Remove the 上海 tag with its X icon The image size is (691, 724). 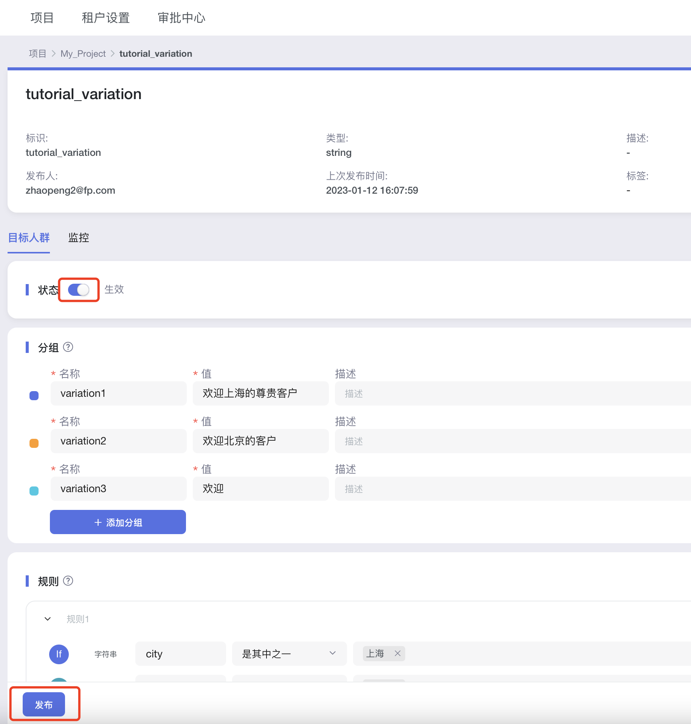click(397, 653)
